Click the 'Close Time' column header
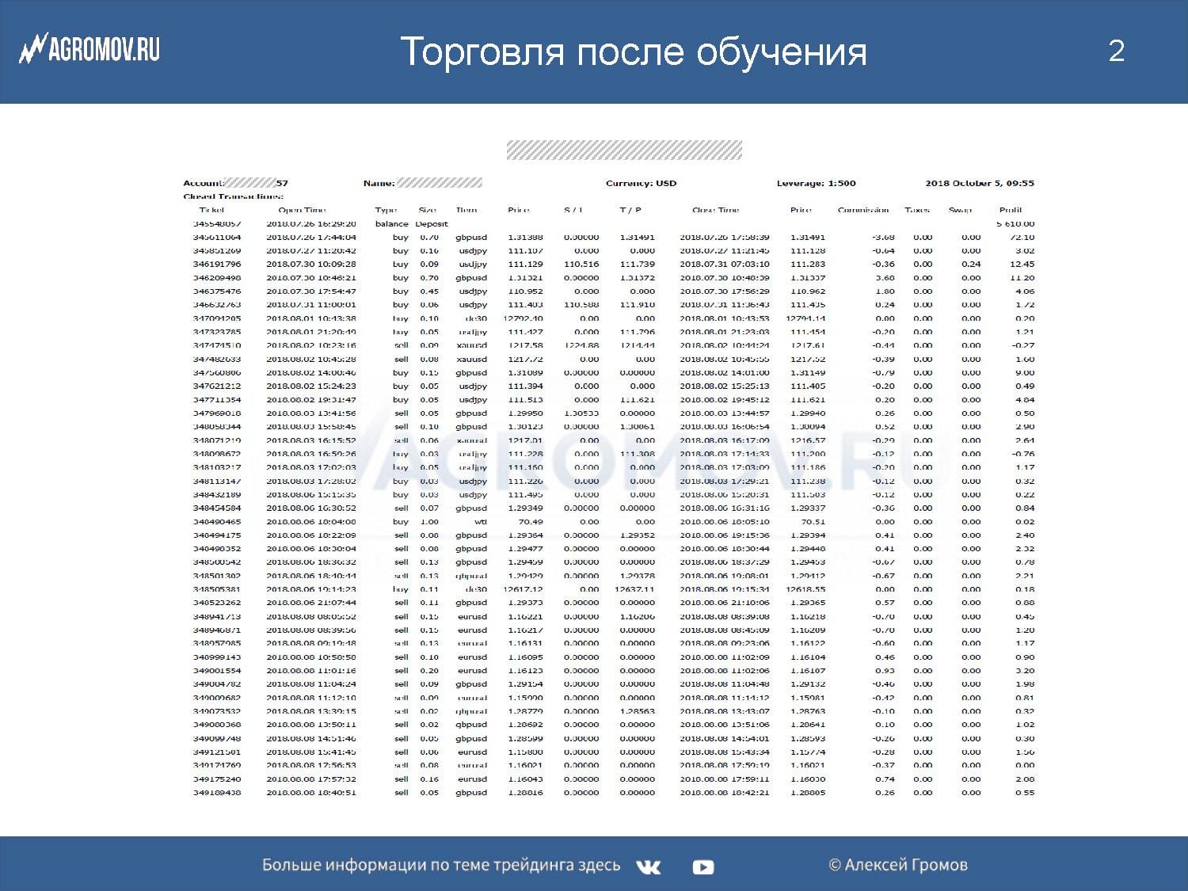This screenshot has width=1188, height=891. point(715,210)
